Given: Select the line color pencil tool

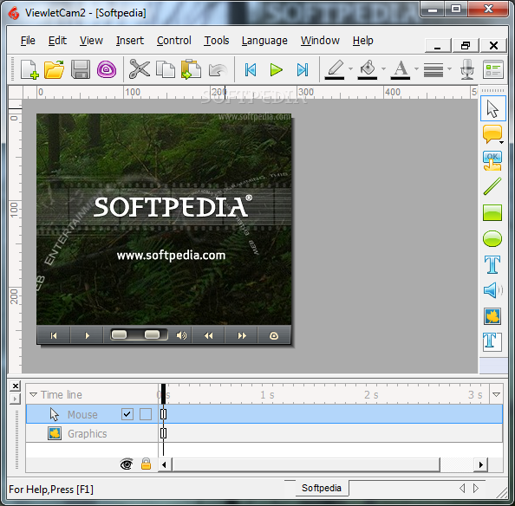Looking at the screenshot, I should pyautogui.click(x=335, y=69).
